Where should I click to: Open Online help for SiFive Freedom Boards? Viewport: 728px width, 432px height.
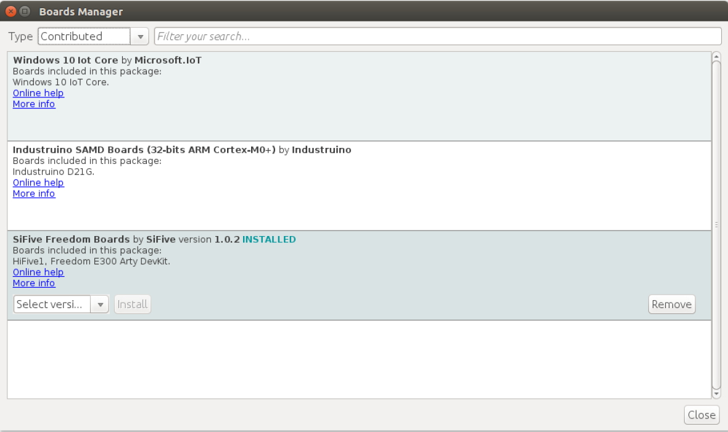tap(38, 272)
